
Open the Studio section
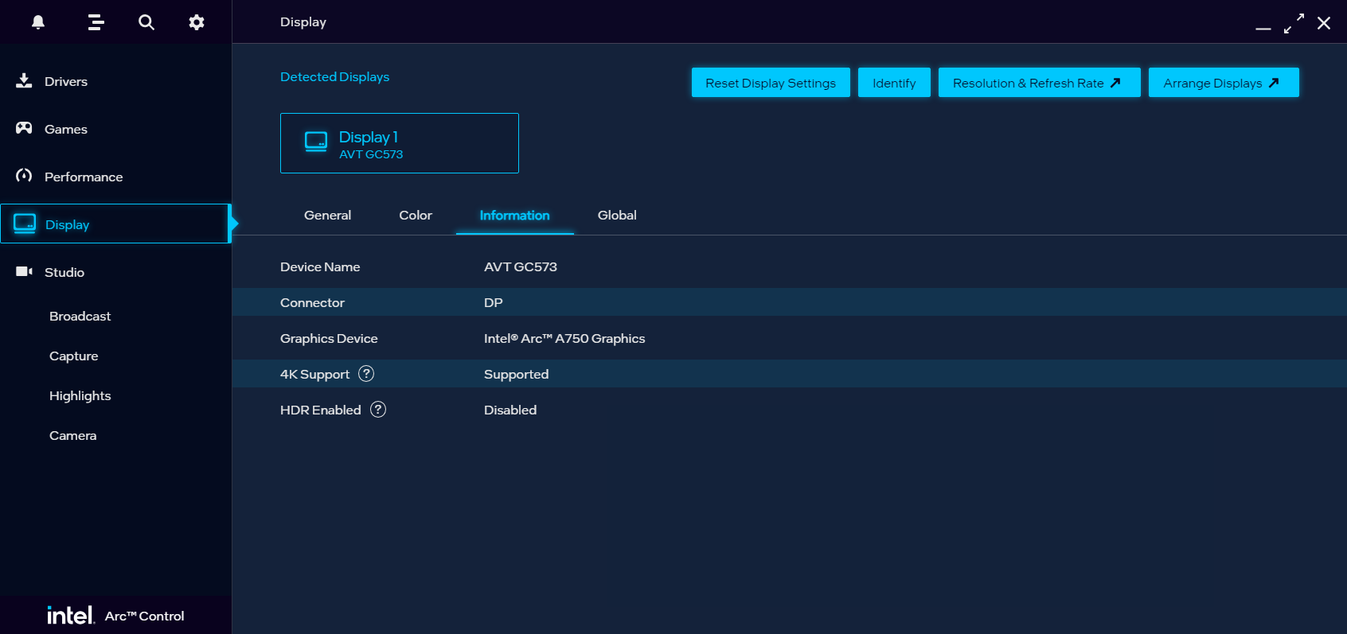tap(115, 272)
